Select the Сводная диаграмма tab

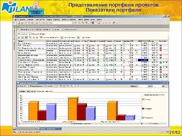coord(44,91)
